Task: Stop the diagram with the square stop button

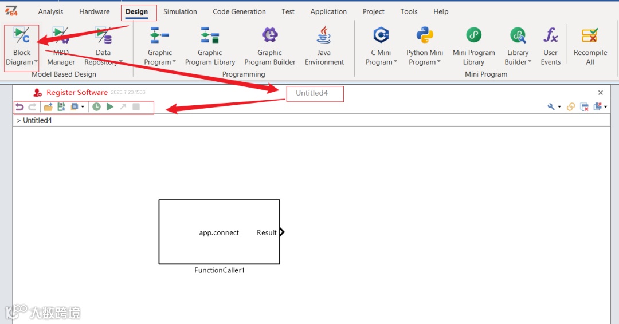Action: pos(136,107)
